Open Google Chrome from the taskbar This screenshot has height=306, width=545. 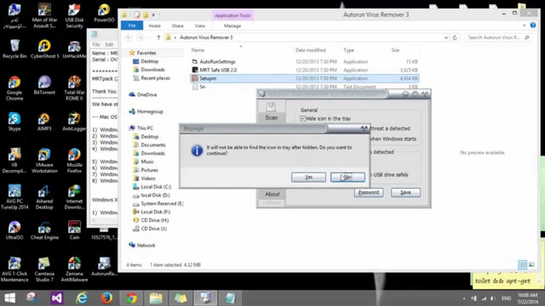pos(131,298)
